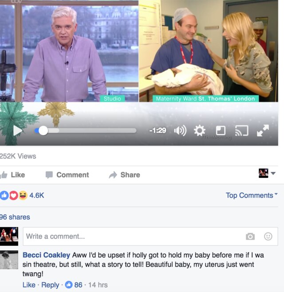Click the Write a comment field
Viewport: 284px width, 292px height.
tap(150, 237)
